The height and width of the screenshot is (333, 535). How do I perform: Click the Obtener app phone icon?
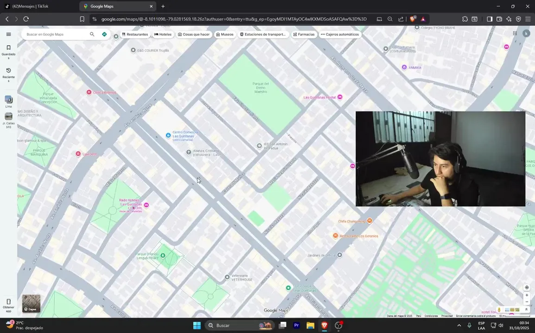8,302
